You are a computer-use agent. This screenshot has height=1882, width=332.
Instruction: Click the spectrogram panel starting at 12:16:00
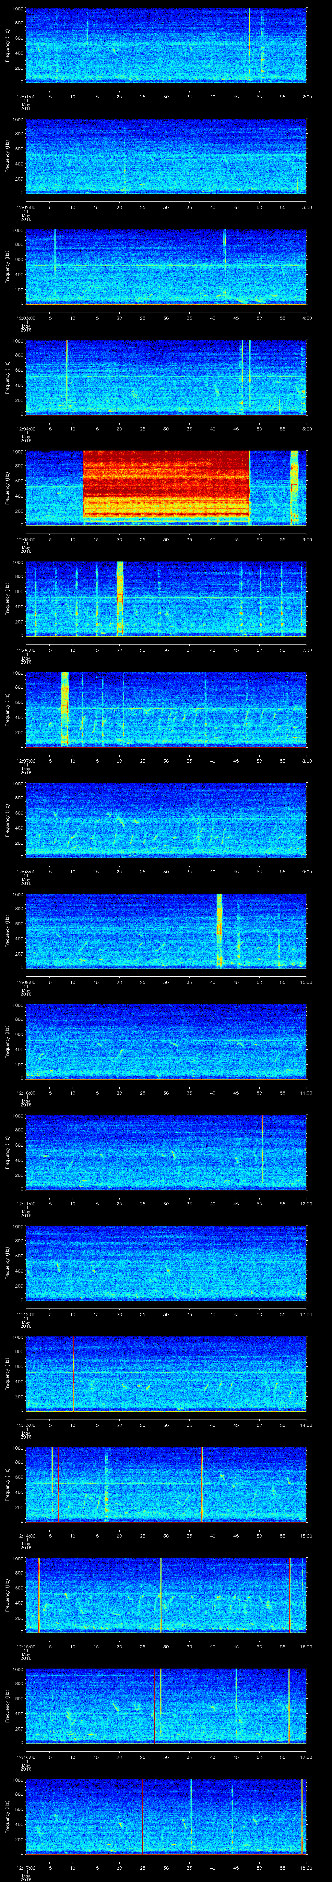coord(166,1705)
